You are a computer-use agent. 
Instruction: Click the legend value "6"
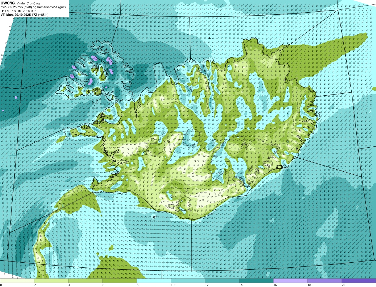[x=103, y=285]
